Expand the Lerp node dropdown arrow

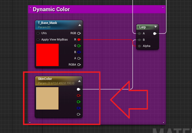(155, 27)
